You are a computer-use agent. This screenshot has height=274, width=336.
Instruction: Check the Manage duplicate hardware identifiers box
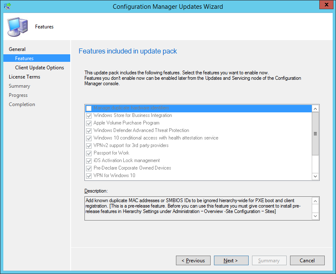click(x=89, y=108)
